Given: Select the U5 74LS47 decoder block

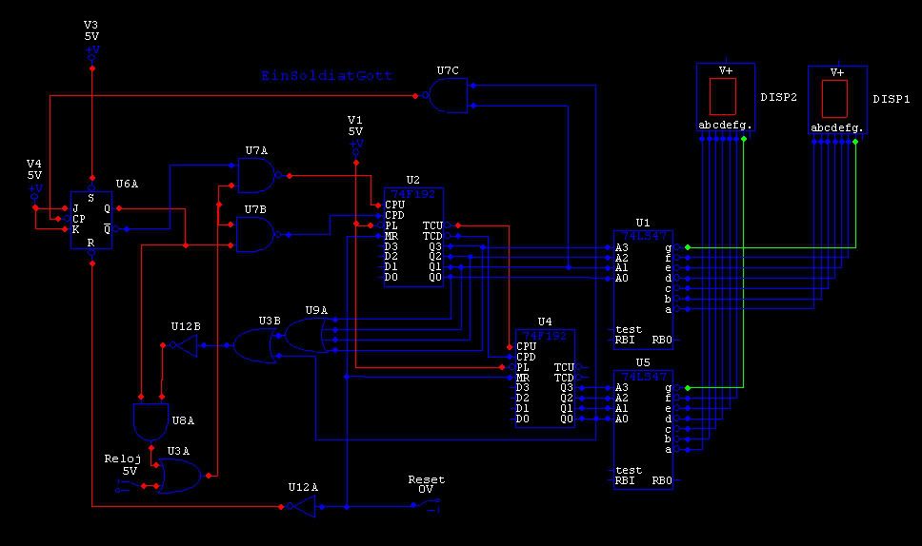Looking at the screenshot, I should click(x=643, y=430).
